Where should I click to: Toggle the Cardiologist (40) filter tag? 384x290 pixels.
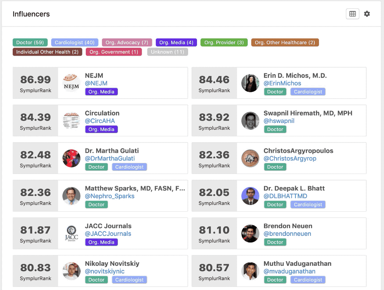pos(75,43)
